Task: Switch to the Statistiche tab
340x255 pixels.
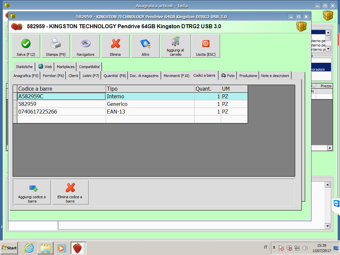Action: [24, 67]
